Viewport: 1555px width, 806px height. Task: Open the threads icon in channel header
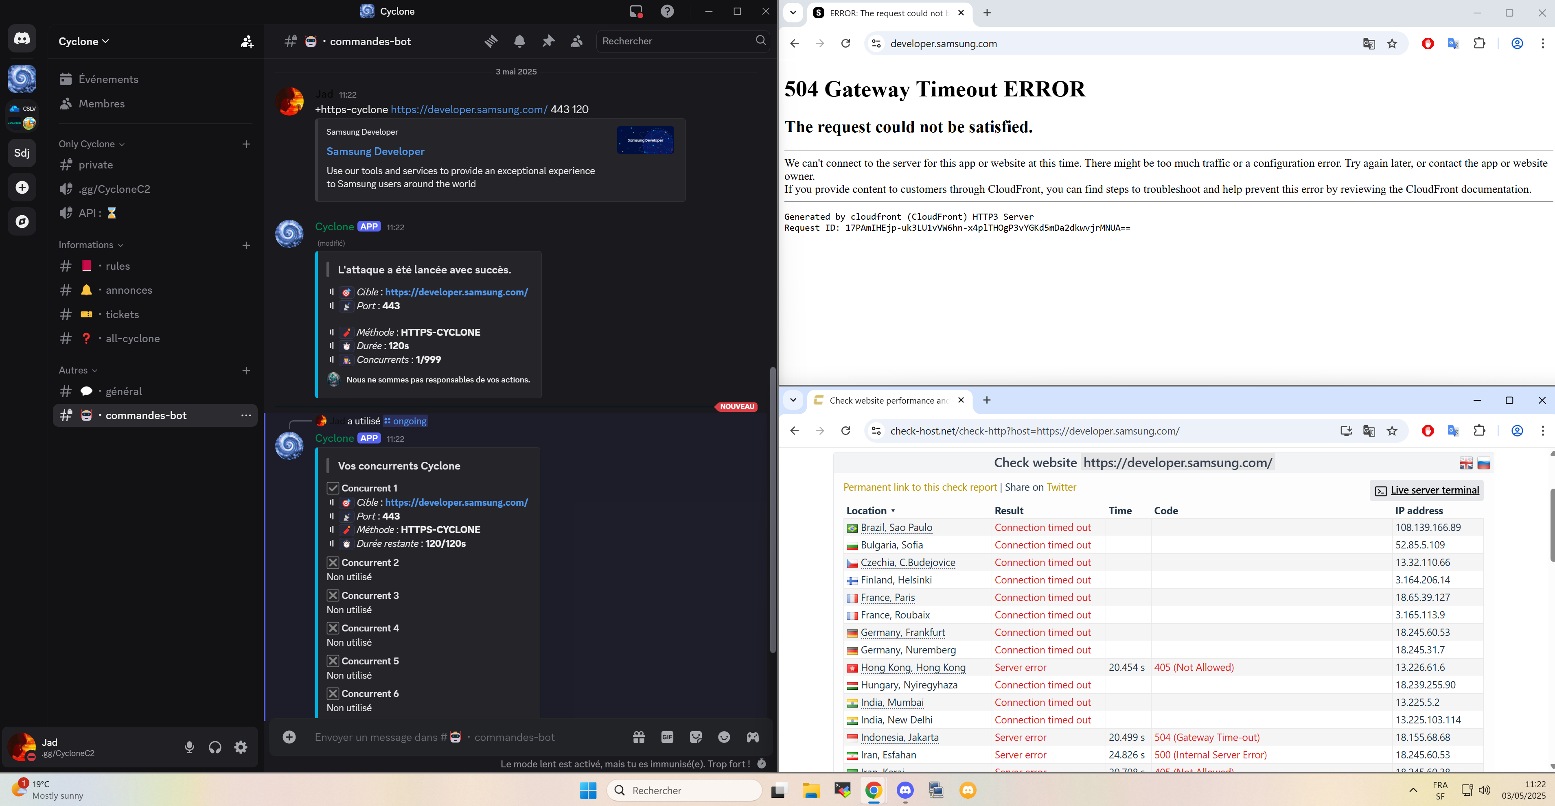coord(491,41)
